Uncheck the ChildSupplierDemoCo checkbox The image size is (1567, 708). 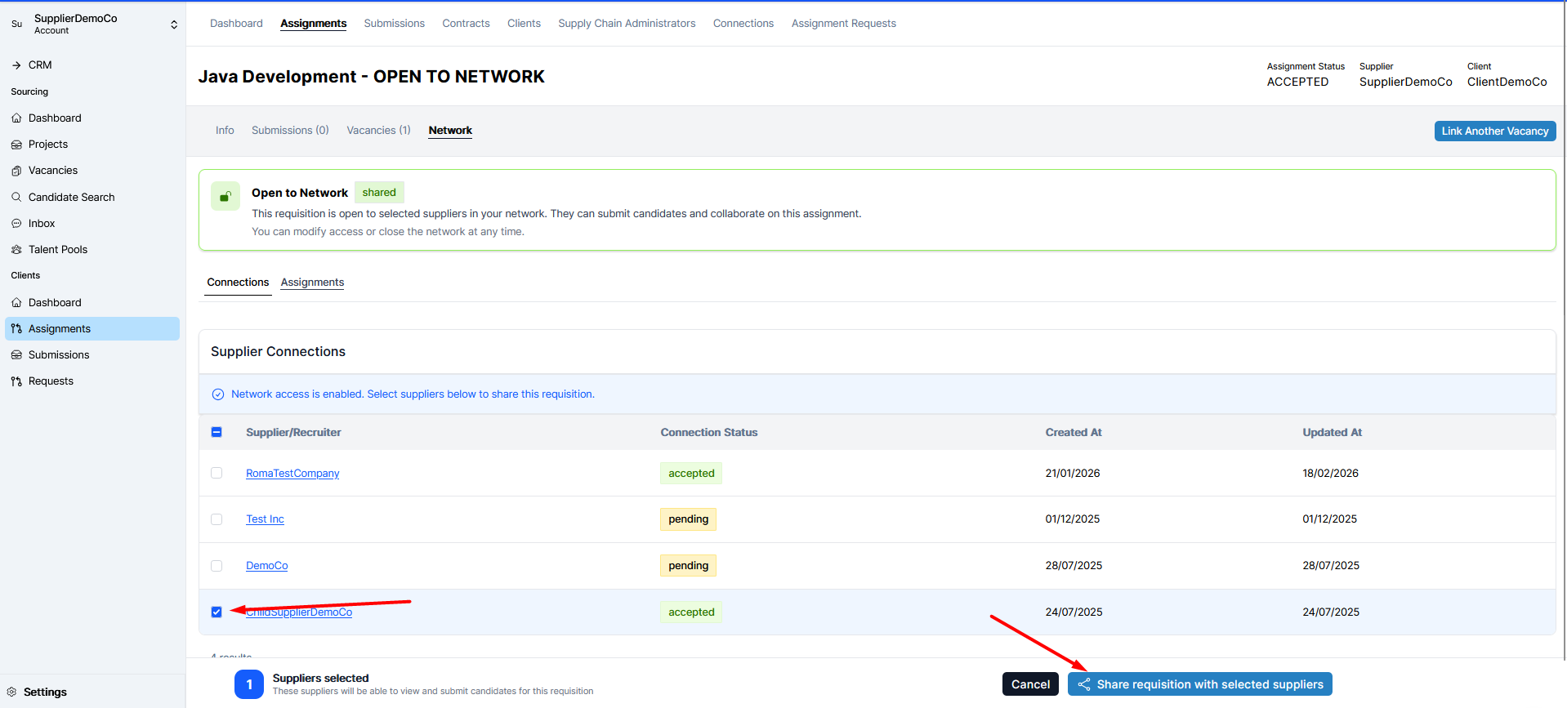click(x=217, y=612)
